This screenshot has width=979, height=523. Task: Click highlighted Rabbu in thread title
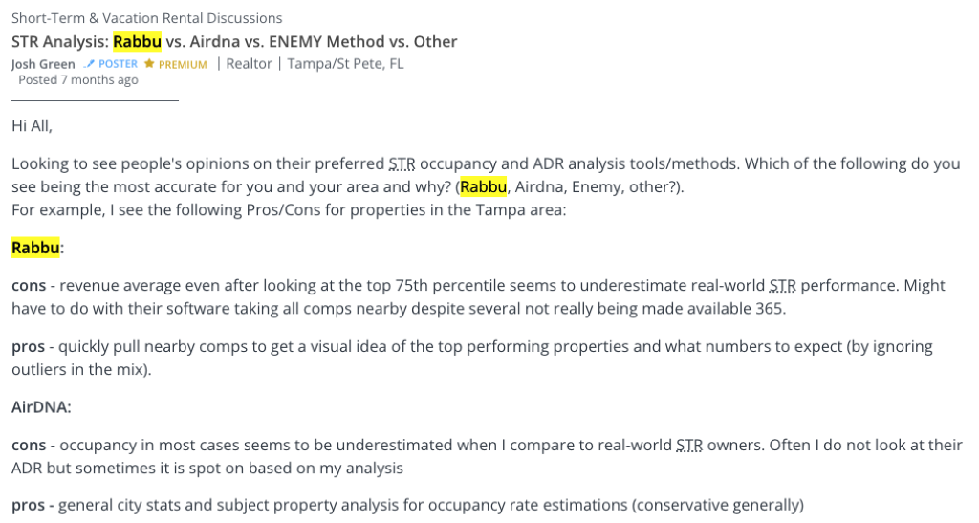(138, 42)
